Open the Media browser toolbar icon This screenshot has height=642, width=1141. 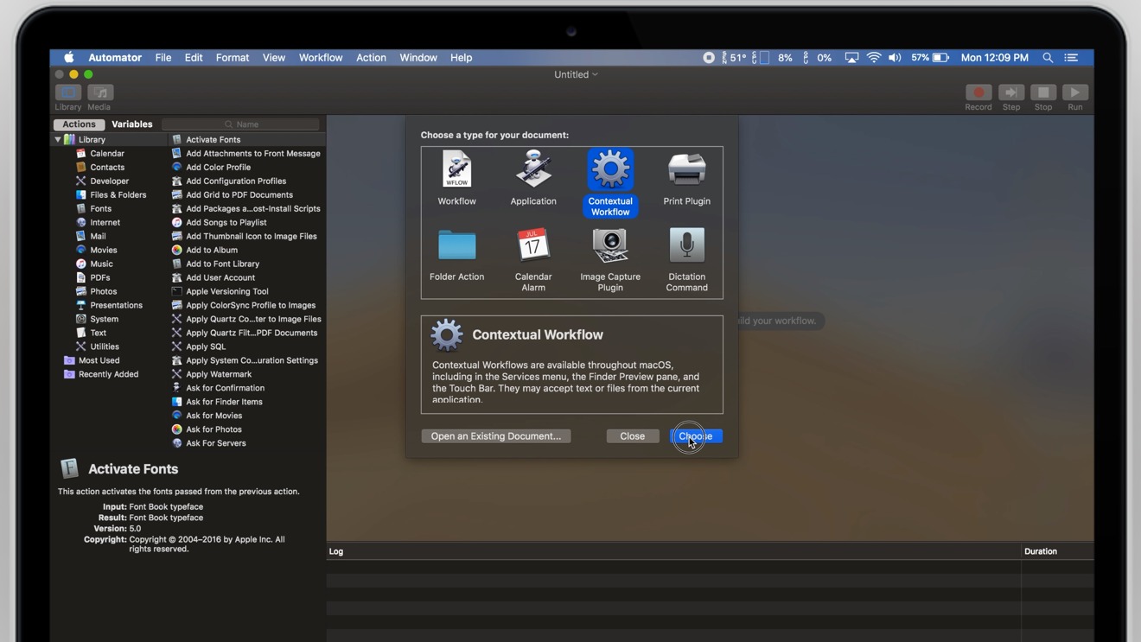coord(100,92)
